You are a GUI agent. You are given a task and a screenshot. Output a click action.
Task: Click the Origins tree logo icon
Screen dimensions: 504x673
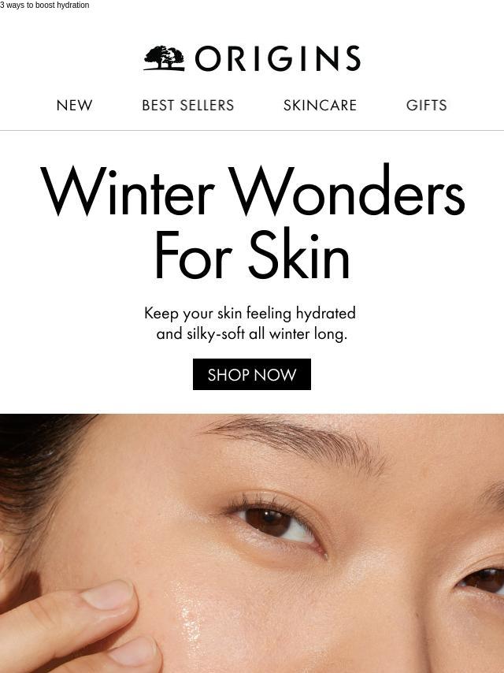coord(165,58)
